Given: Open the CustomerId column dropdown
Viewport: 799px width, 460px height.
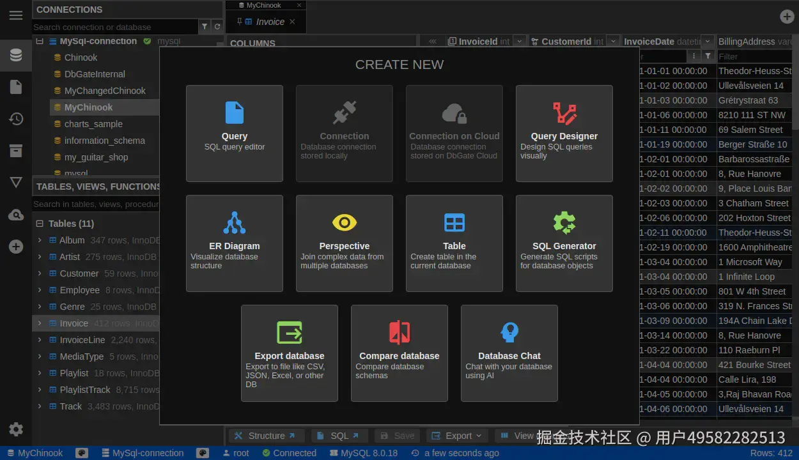Looking at the screenshot, I should click(613, 42).
